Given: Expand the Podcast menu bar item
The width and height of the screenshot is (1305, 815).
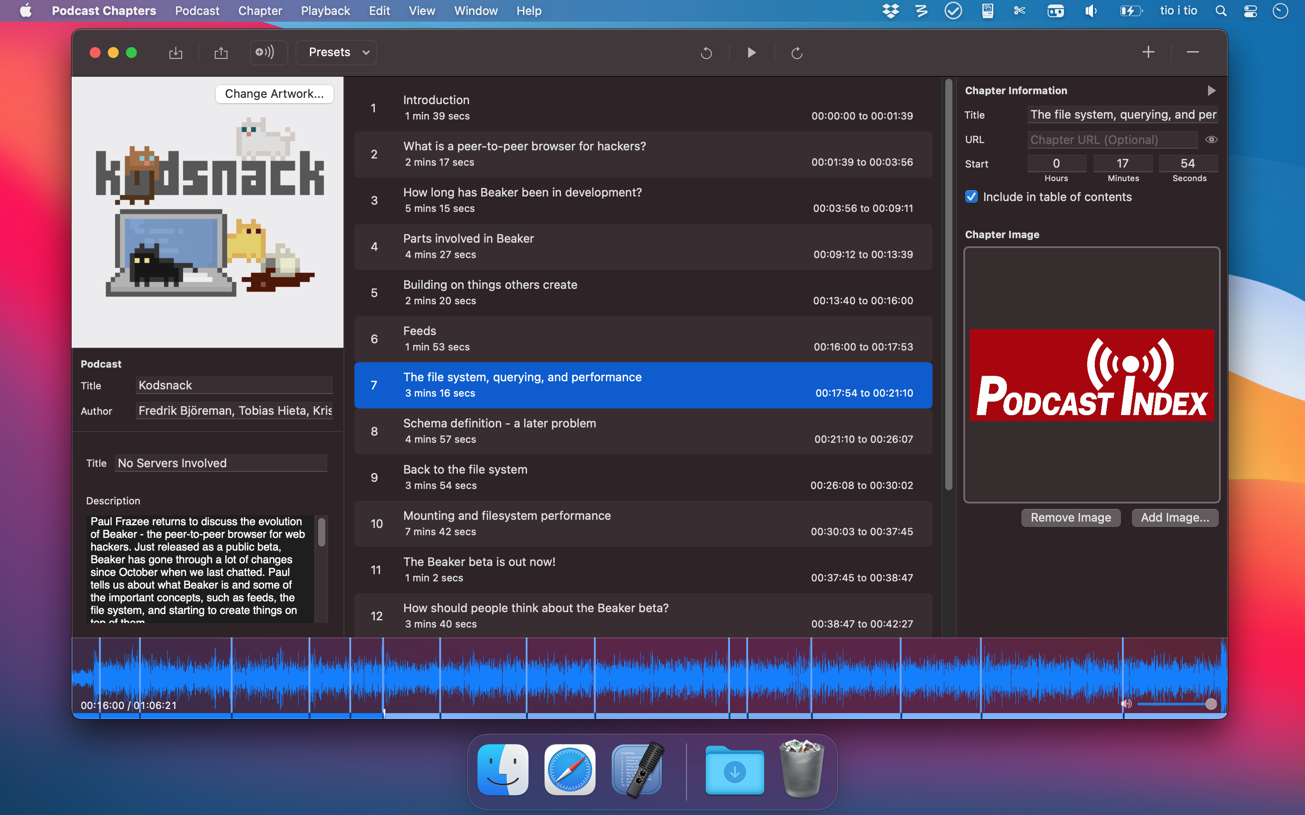Looking at the screenshot, I should pos(196,10).
